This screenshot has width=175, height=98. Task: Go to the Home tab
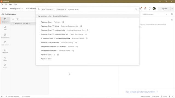pos(4,8)
